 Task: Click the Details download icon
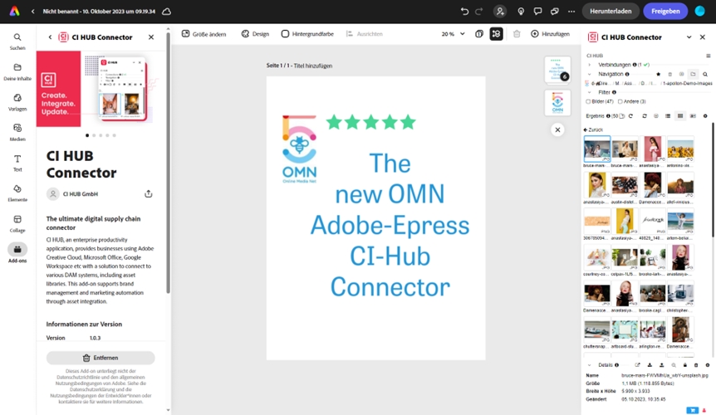[x=650, y=365]
